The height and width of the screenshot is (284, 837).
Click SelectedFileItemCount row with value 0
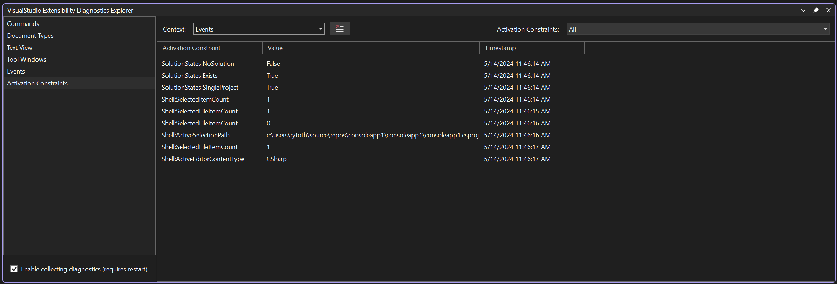(x=496, y=123)
